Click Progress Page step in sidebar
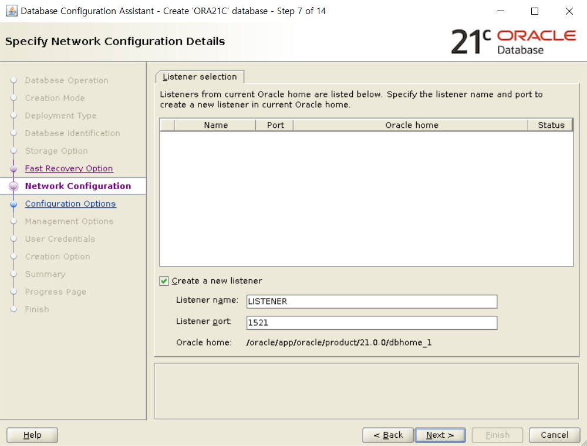The height and width of the screenshot is (446, 587). (56, 292)
